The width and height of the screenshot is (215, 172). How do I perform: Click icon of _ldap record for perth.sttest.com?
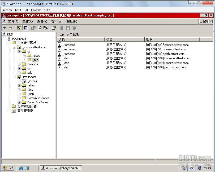(x=59, y=67)
